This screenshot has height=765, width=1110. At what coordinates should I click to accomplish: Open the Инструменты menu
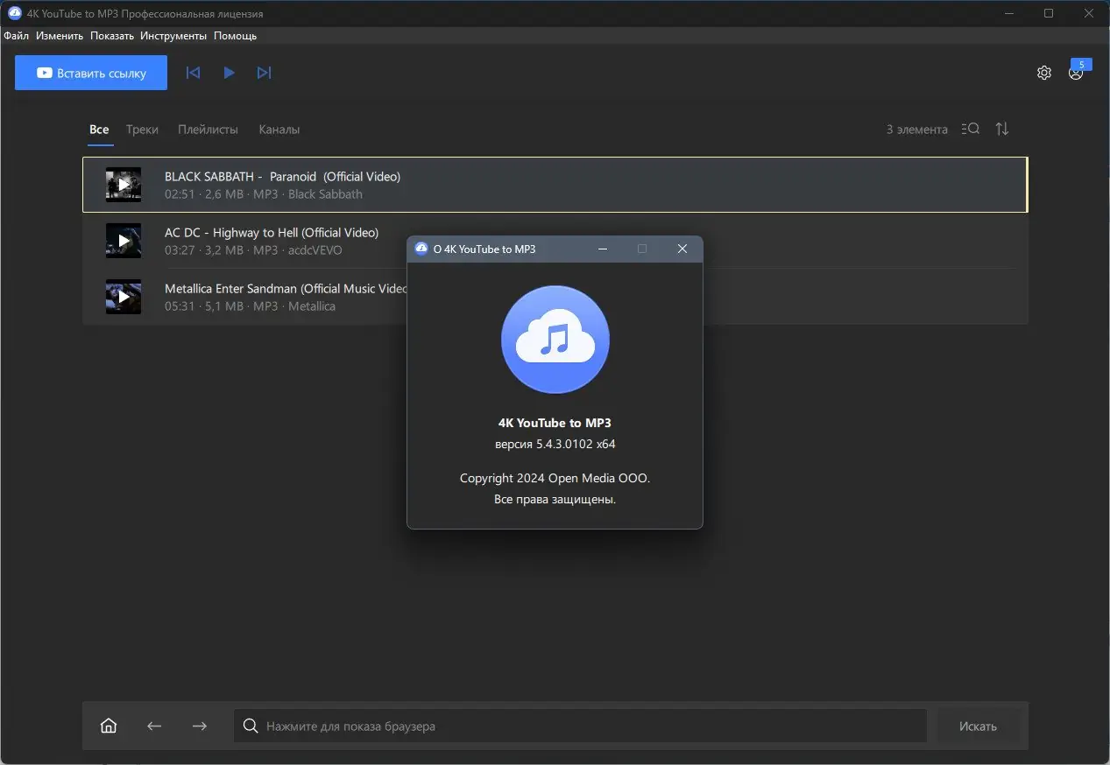point(173,36)
